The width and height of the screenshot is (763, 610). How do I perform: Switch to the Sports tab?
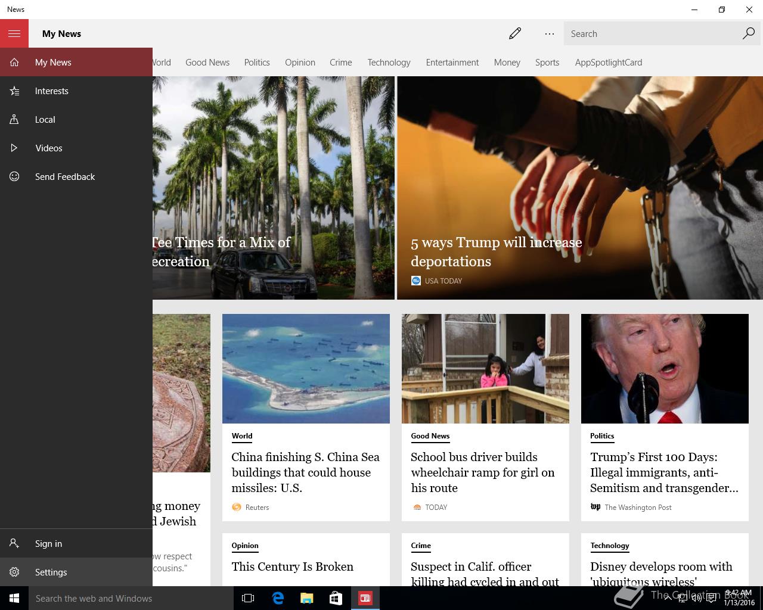click(x=547, y=62)
